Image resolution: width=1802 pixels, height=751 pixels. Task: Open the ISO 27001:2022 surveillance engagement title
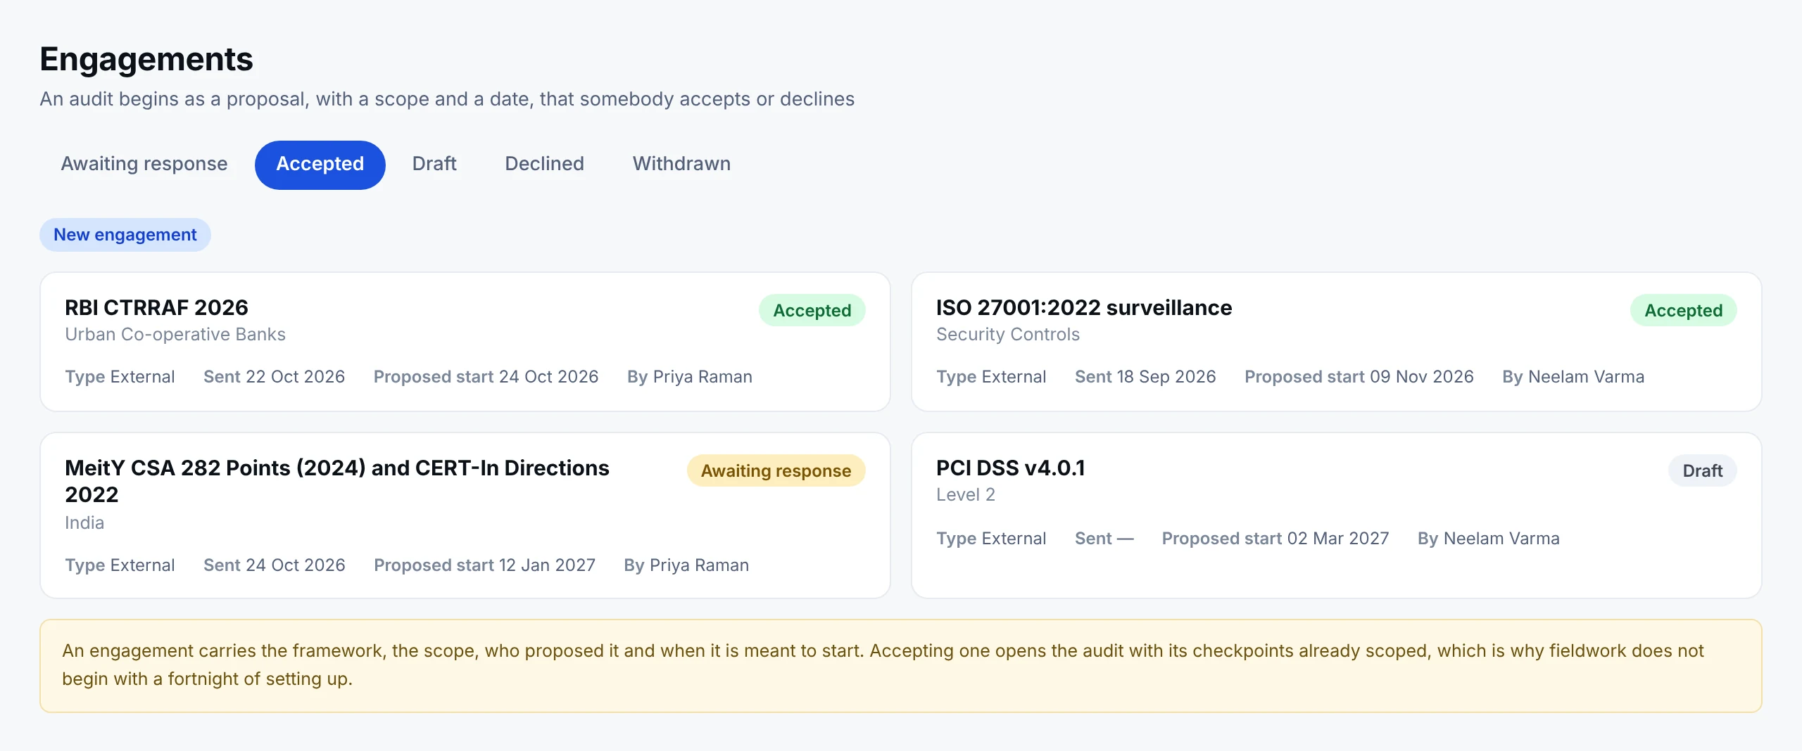click(1084, 308)
